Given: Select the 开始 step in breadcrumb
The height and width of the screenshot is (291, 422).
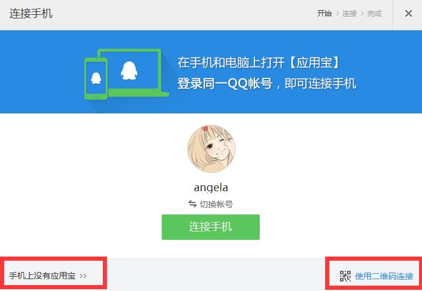Looking at the screenshot, I should click(x=325, y=14).
